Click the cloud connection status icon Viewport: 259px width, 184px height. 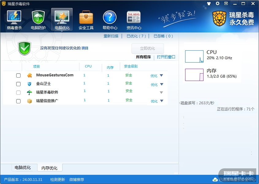(x=215, y=179)
